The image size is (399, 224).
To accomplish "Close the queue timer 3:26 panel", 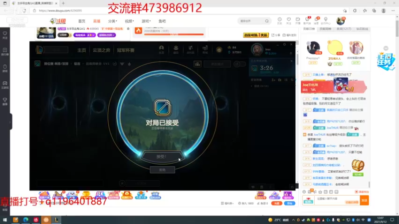I will click(292, 61).
